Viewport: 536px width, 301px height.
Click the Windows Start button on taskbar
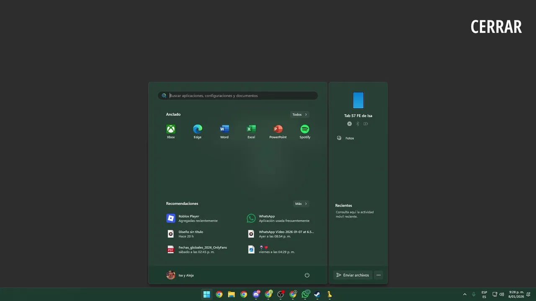pyautogui.click(x=206, y=294)
